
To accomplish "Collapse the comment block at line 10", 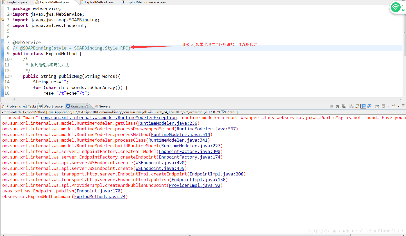I will coord(11,59).
